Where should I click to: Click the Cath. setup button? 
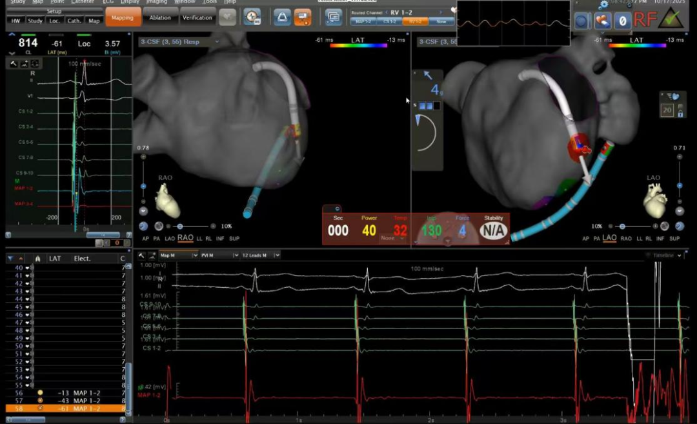click(x=74, y=21)
